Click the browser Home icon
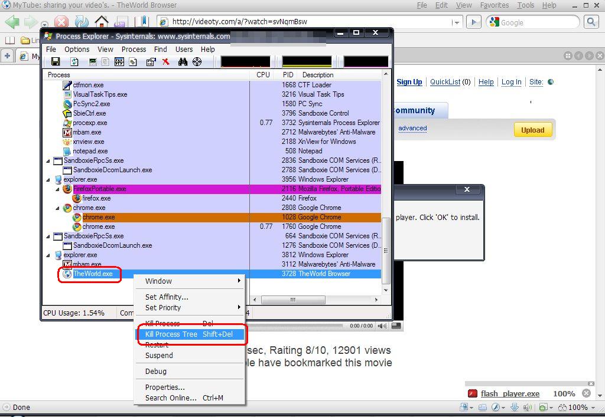The height and width of the screenshot is (417, 605). tap(102, 22)
